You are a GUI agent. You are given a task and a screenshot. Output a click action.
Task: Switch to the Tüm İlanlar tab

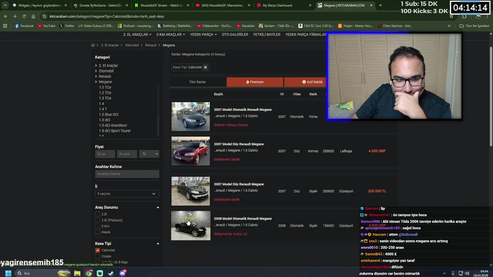coord(198,82)
